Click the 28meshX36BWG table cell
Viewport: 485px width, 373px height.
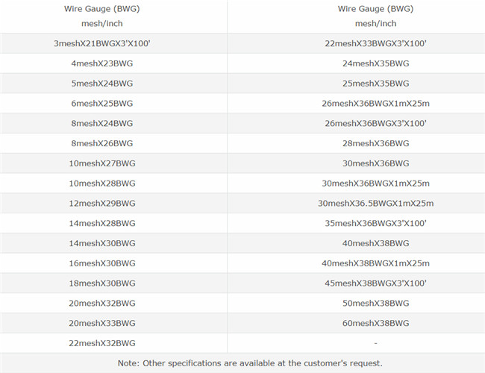point(375,143)
